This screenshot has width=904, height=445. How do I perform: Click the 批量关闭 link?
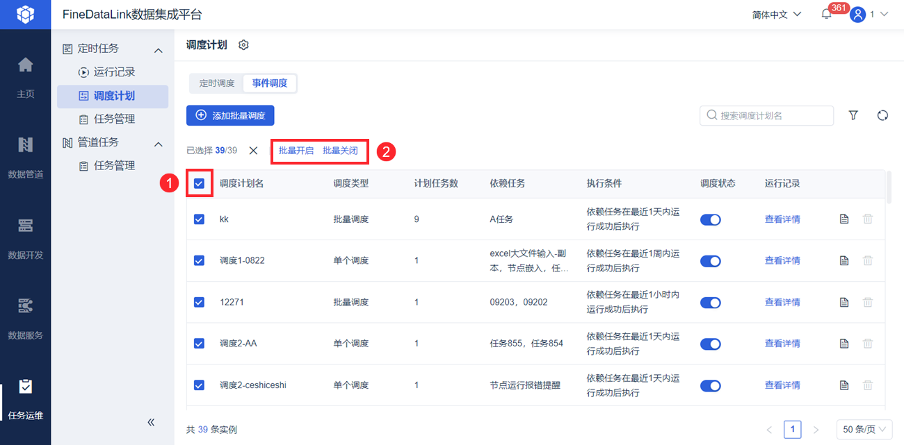pos(340,151)
